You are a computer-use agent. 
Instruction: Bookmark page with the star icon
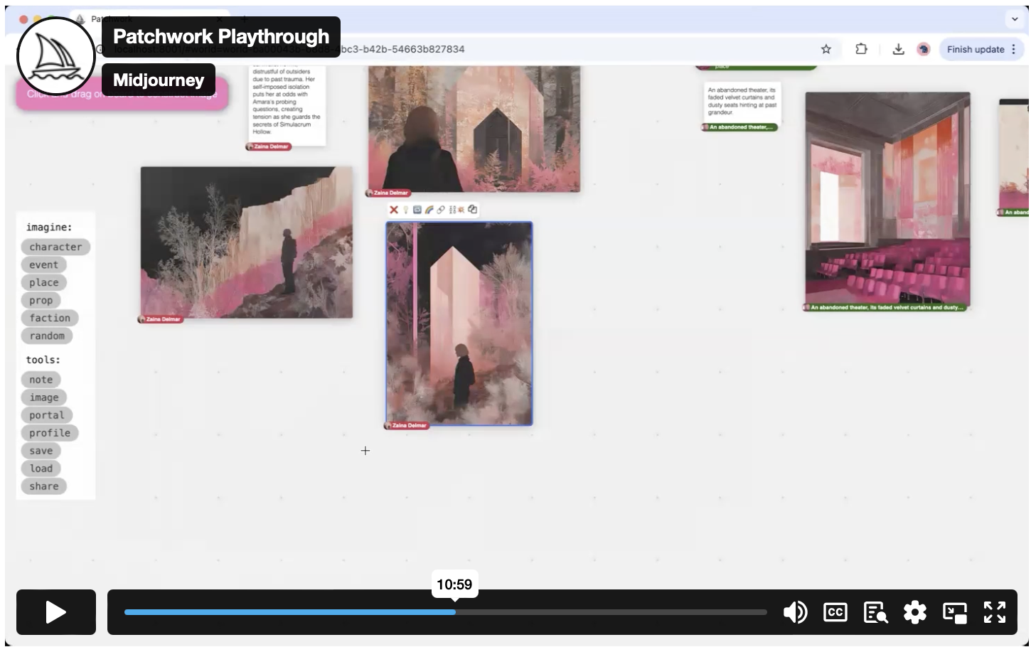[x=826, y=49]
